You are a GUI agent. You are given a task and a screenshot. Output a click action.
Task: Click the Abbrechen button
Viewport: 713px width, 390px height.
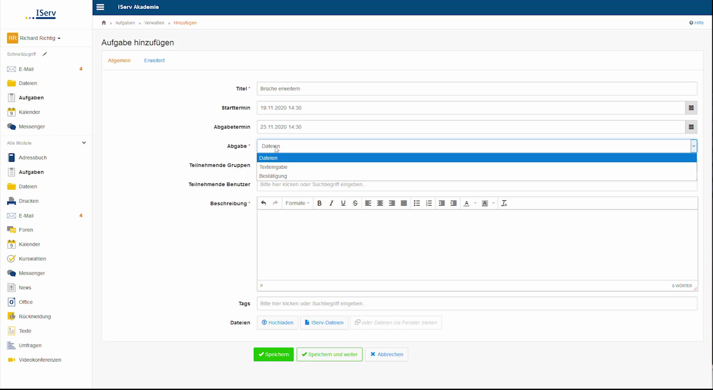pos(387,354)
